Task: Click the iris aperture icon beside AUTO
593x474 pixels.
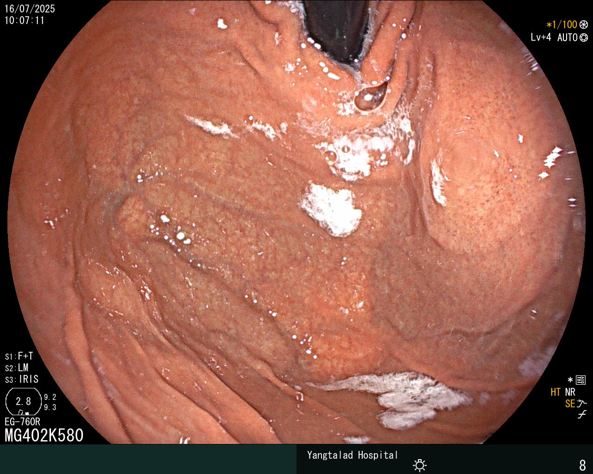Action: (584, 37)
